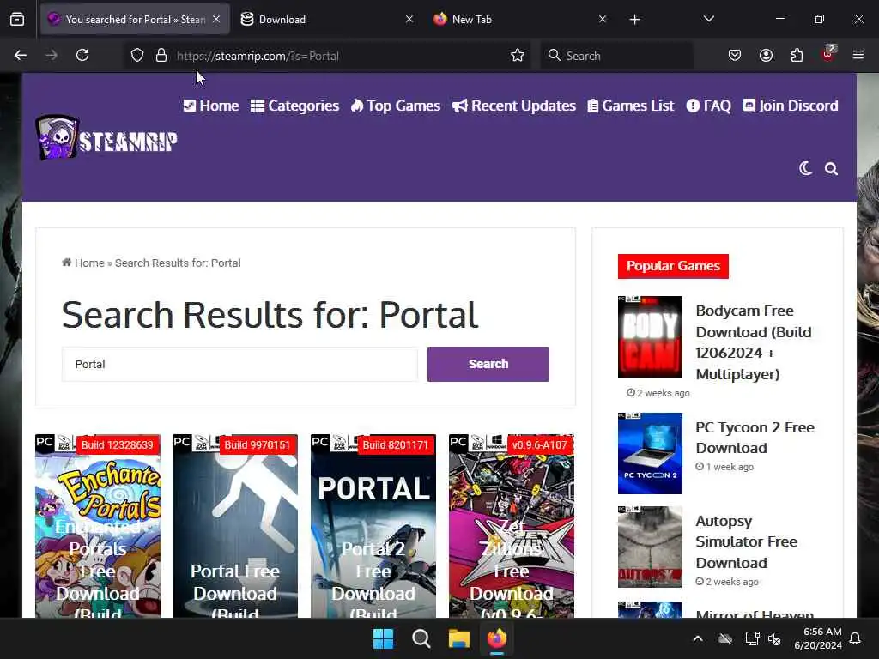Open Portal Free Download thumbnail
Screen dimensions: 879x659
pyautogui.click(x=235, y=526)
